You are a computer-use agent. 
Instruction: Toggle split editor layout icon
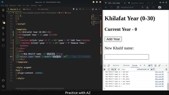tap(96, 9)
